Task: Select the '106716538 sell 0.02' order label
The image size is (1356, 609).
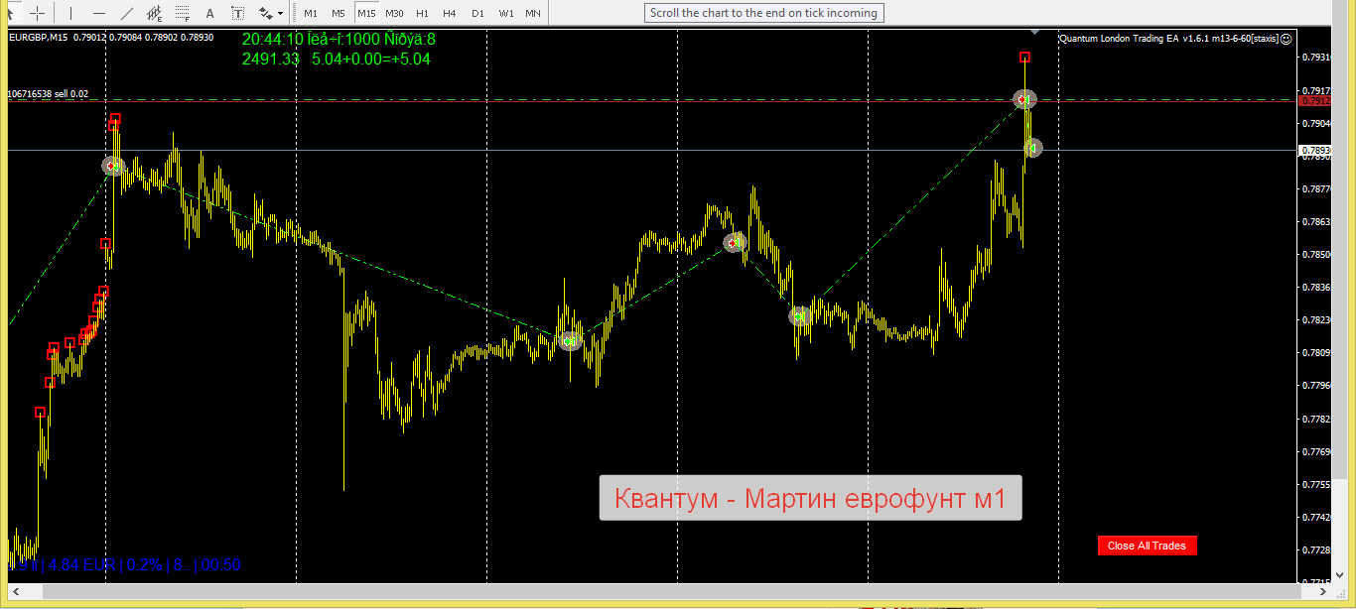Action: [48, 94]
